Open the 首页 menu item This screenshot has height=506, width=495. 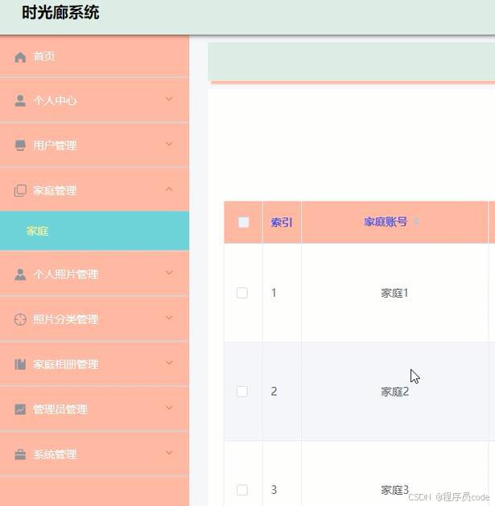94,57
